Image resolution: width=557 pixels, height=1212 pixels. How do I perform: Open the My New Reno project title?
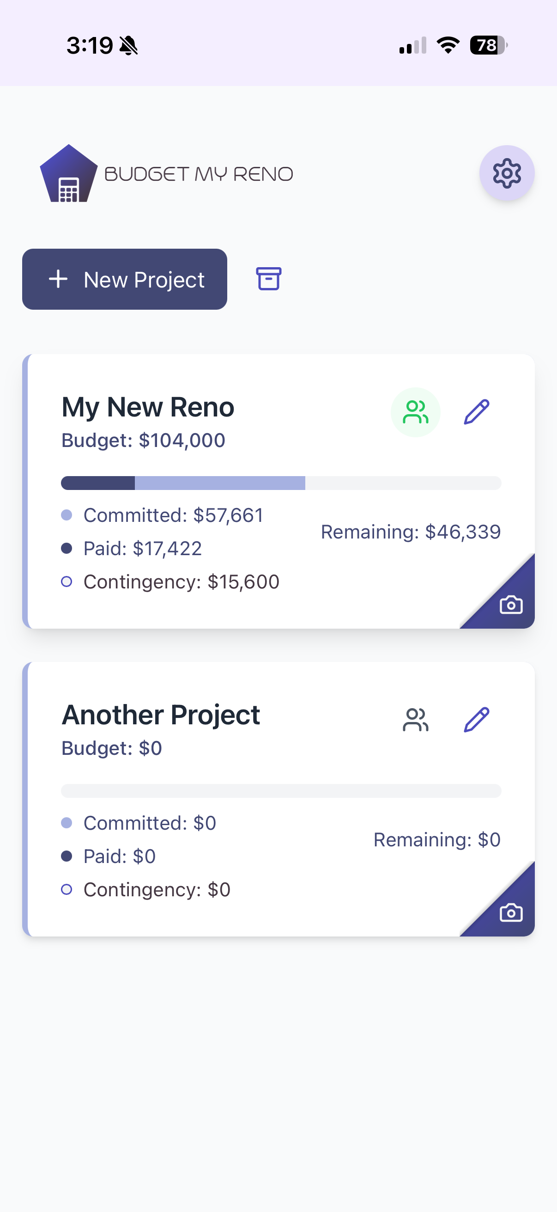pyautogui.click(x=148, y=407)
